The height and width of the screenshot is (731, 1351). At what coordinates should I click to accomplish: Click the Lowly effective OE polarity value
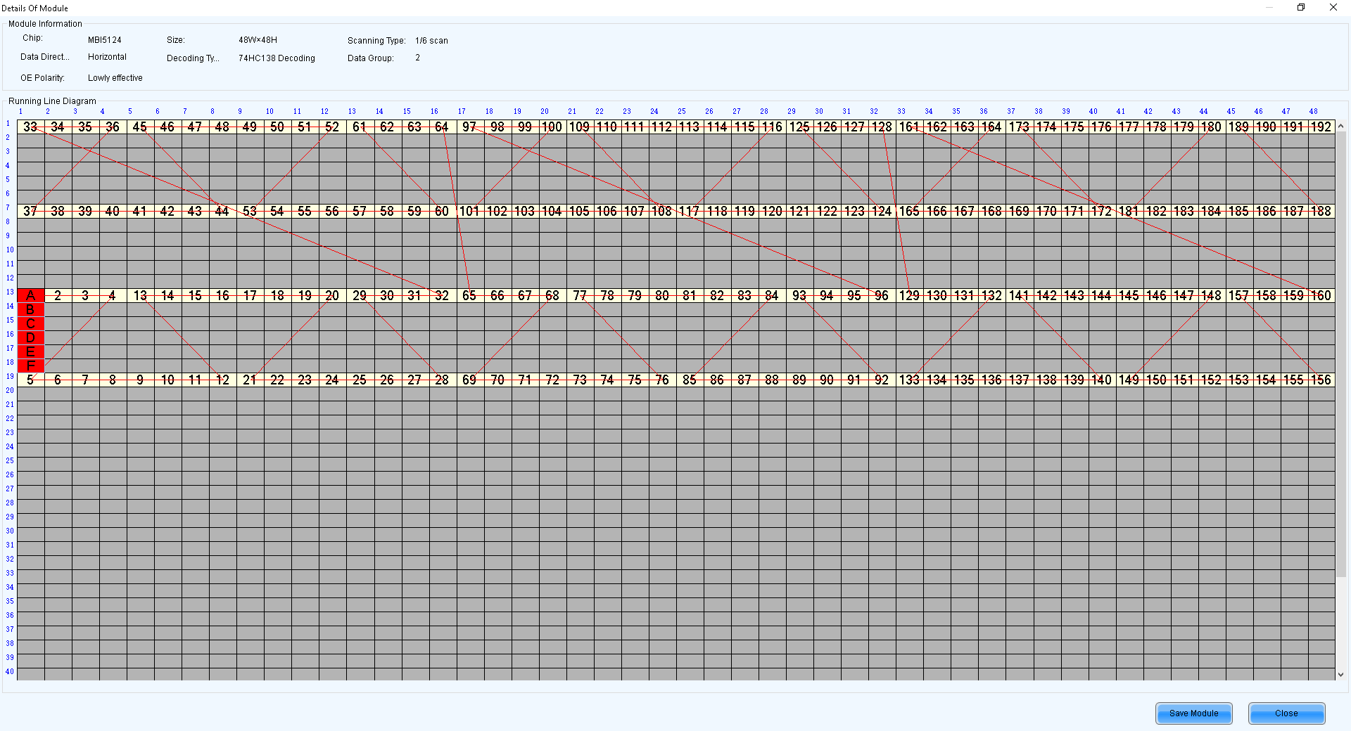(x=115, y=78)
